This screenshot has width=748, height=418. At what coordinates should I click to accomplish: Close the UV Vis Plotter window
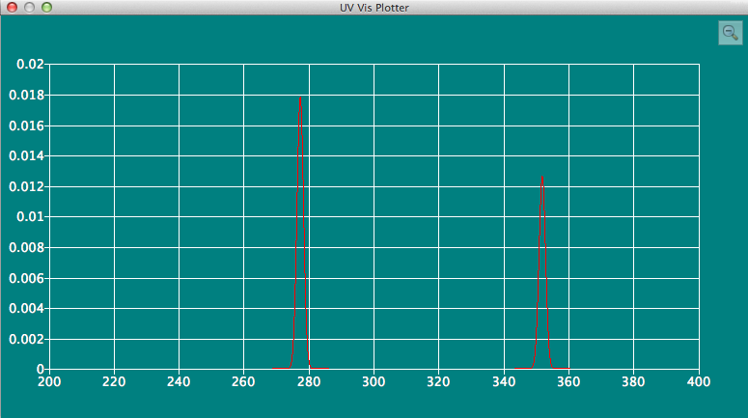click(13, 8)
